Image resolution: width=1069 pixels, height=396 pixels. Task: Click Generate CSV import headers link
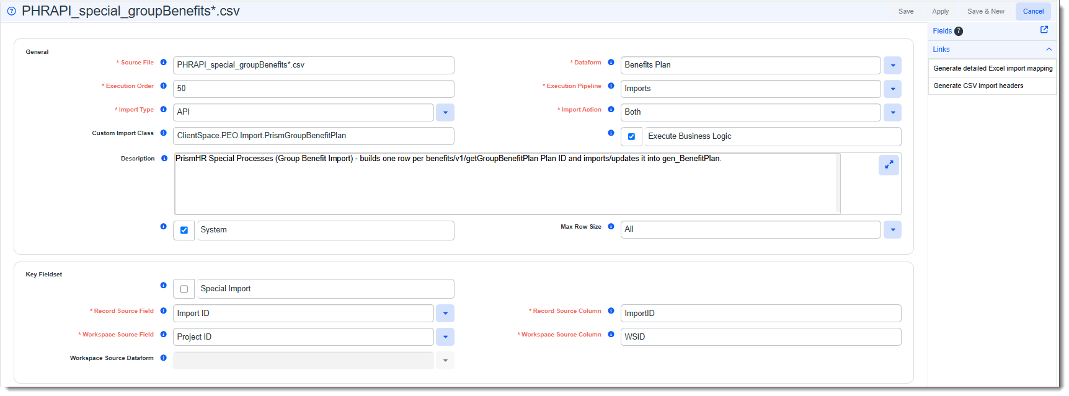pos(978,86)
